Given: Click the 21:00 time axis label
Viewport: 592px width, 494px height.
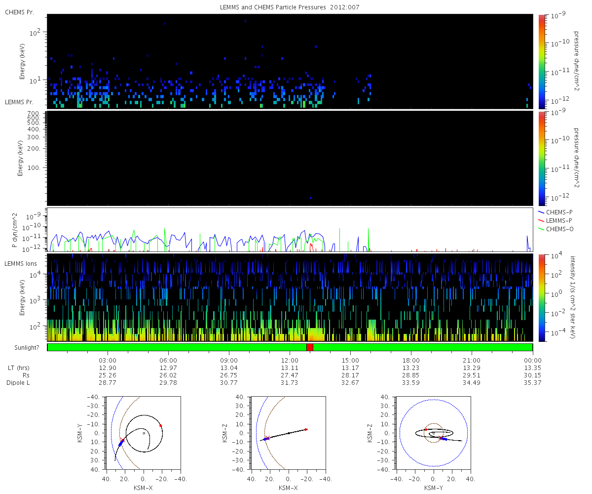Looking at the screenshot, I should click(472, 360).
